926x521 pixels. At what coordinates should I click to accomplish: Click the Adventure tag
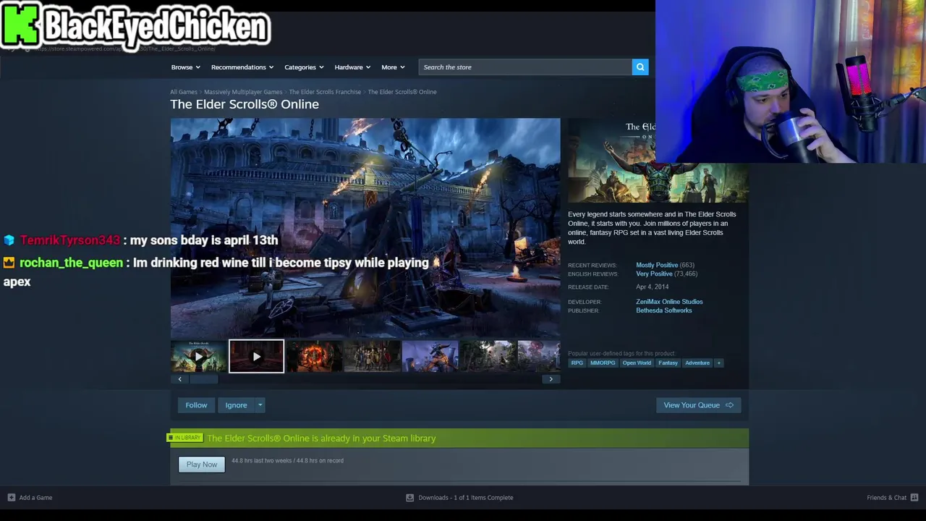pos(697,363)
